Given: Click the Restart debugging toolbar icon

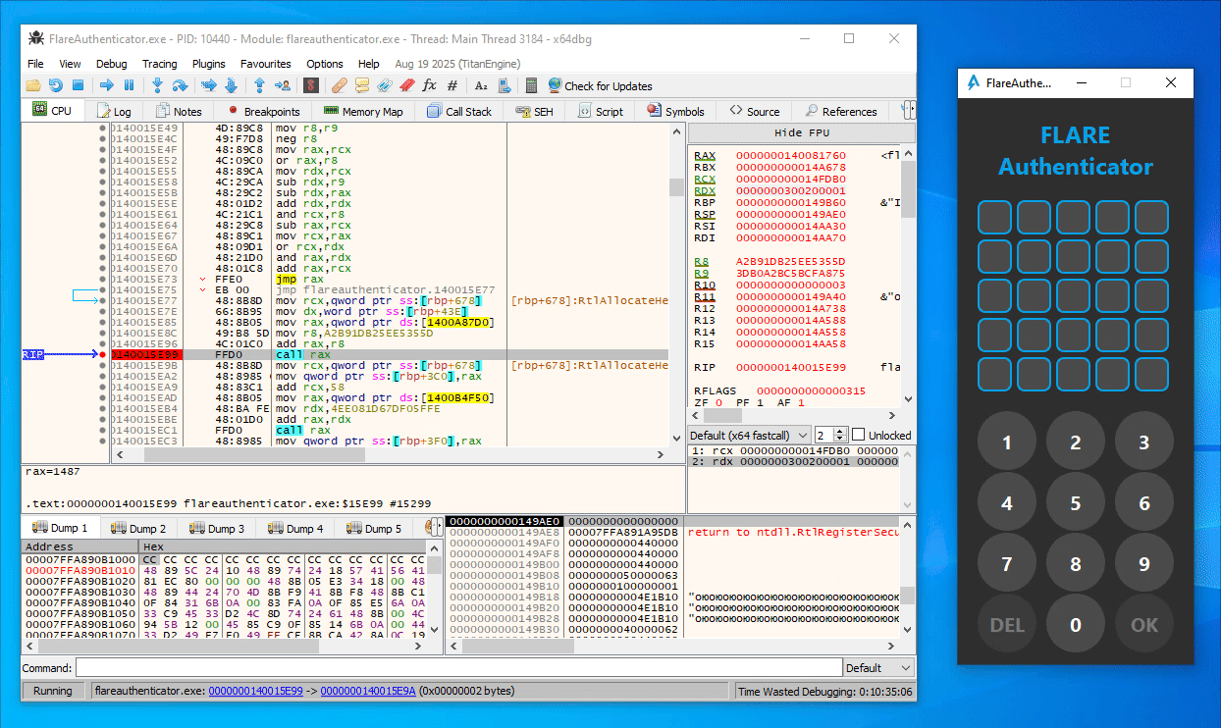Looking at the screenshot, I should pos(56,86).
